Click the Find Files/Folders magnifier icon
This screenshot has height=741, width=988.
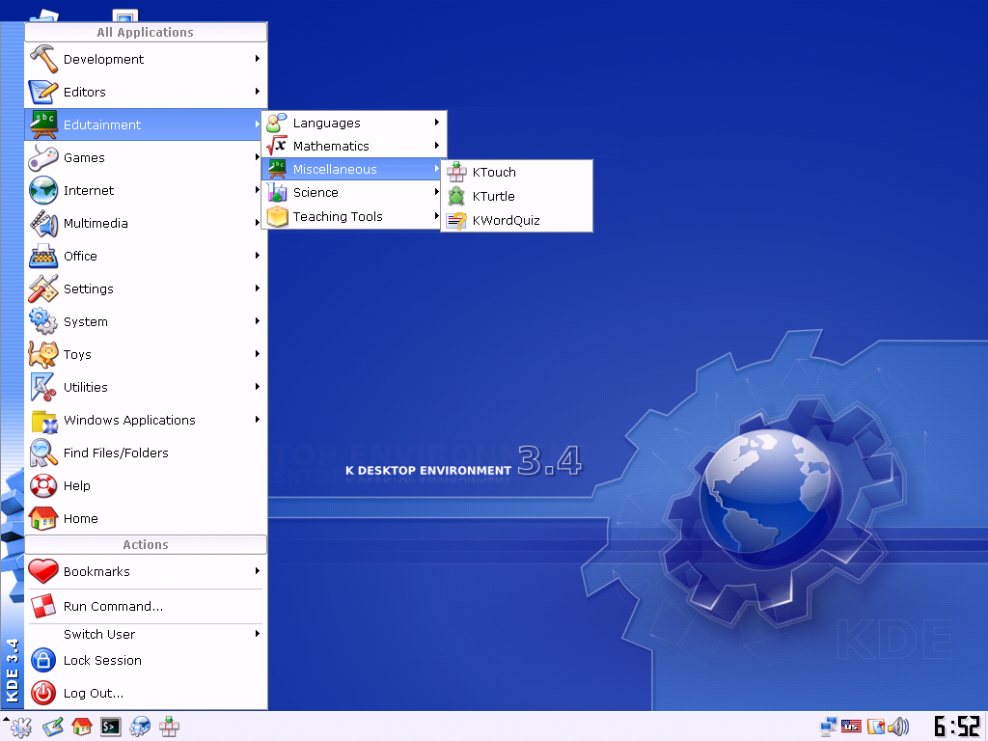pyautogui.click(x=43, y=453)
